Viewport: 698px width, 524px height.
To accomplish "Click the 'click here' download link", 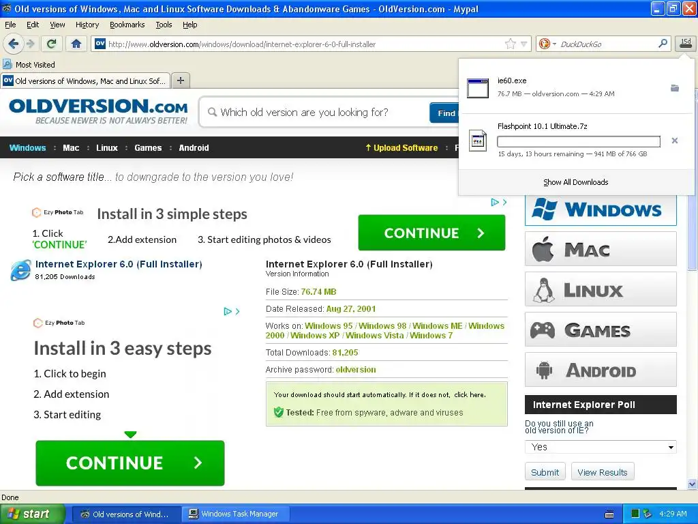I will coord(469,395).
